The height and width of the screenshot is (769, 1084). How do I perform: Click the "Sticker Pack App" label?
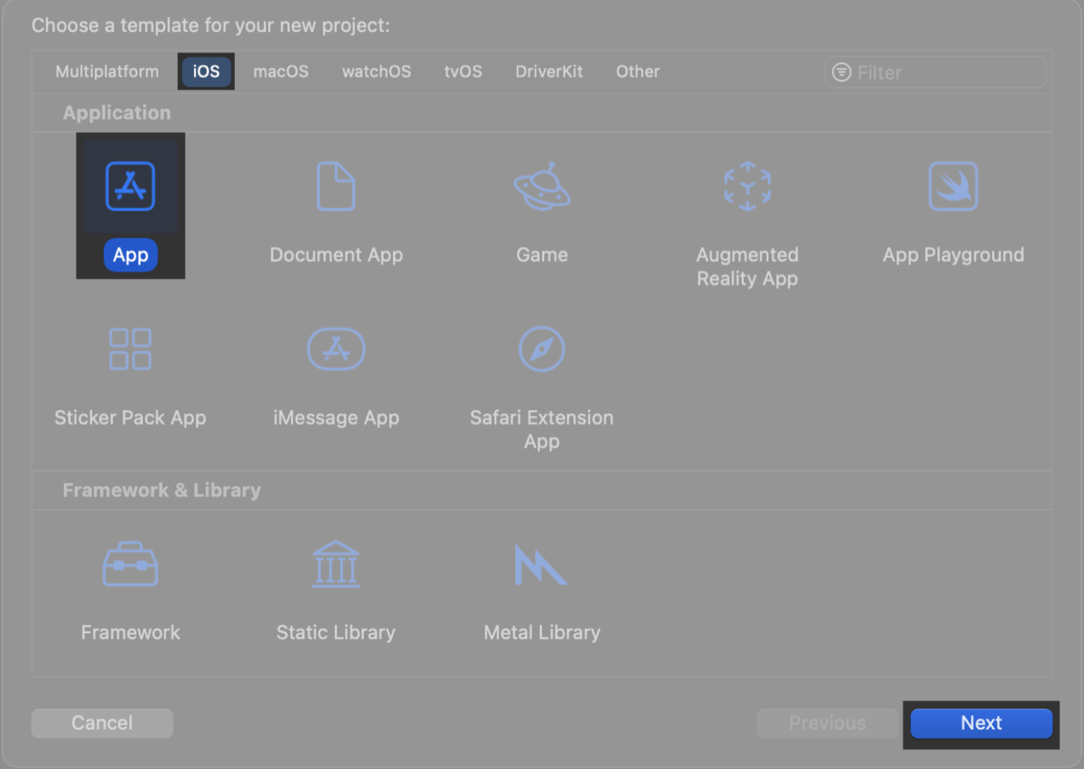click(x=130, y=418)
